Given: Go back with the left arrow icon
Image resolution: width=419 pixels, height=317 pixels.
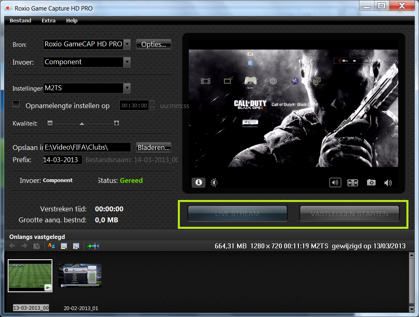Looking at the screenshot, I should [12, 246].
